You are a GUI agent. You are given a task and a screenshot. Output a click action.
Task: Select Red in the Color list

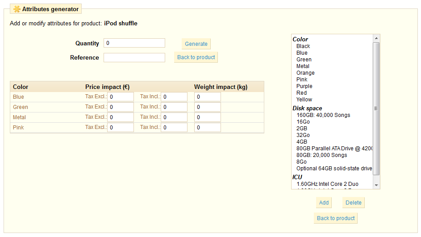coord(301,93)
